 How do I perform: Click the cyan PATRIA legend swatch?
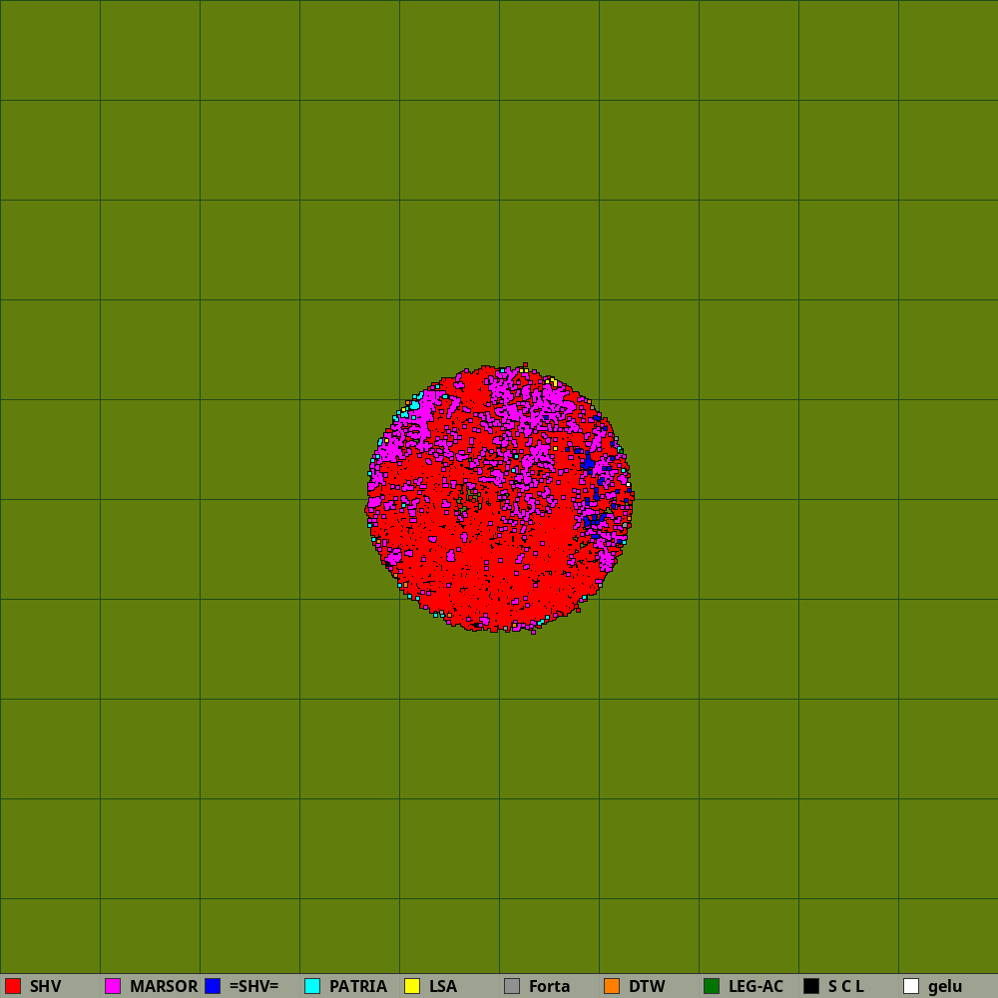pos(312,986)
